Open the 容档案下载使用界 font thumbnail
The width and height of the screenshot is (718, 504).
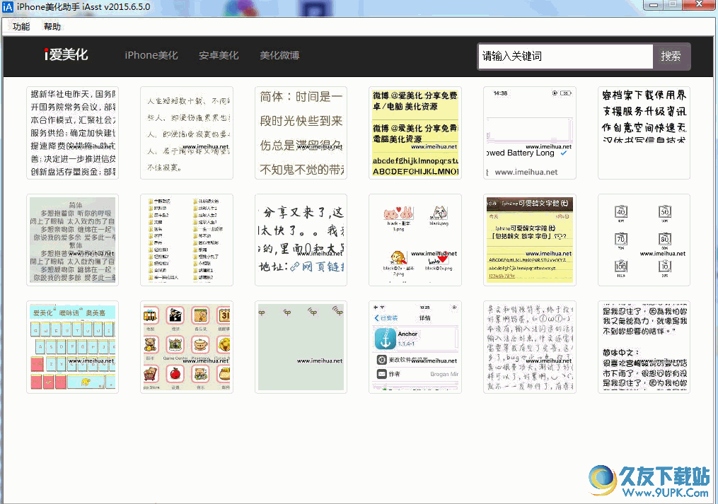644,133
